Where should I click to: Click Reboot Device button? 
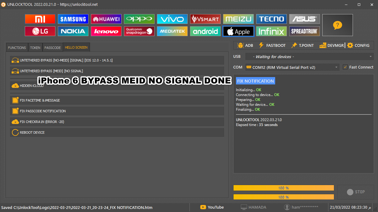117,132
